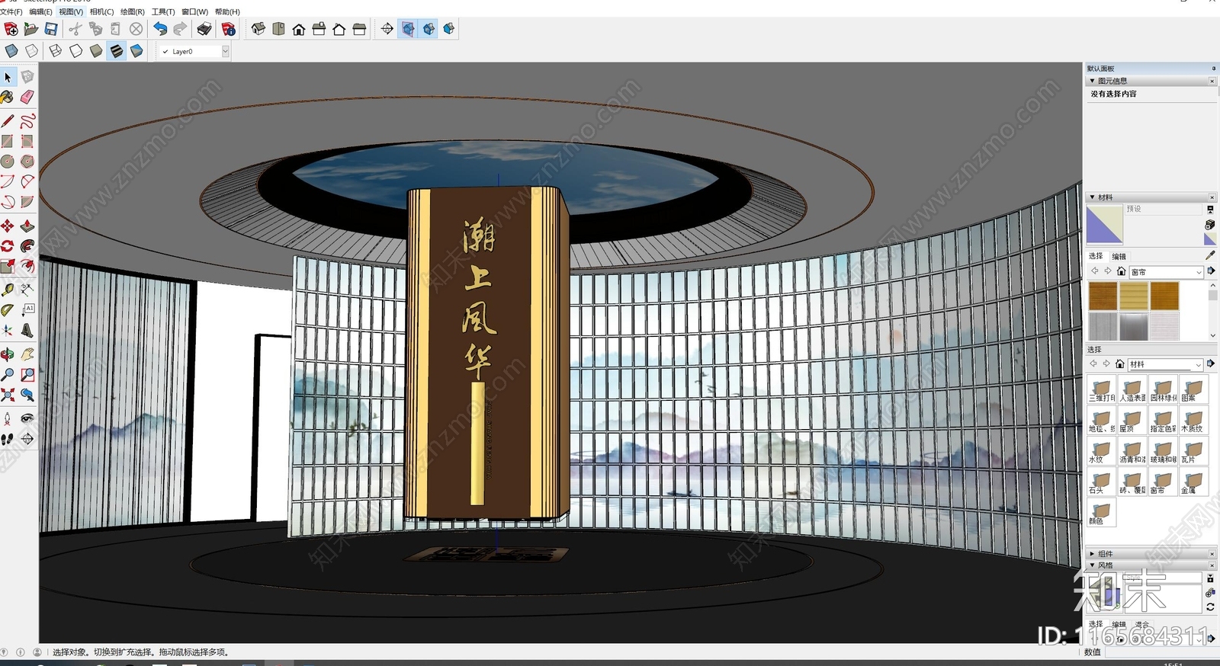
Task: Click the Save floppy disk icon
Action: click(x=51, y=29)
